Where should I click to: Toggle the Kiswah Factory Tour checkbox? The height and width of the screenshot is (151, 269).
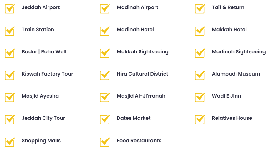10,75
